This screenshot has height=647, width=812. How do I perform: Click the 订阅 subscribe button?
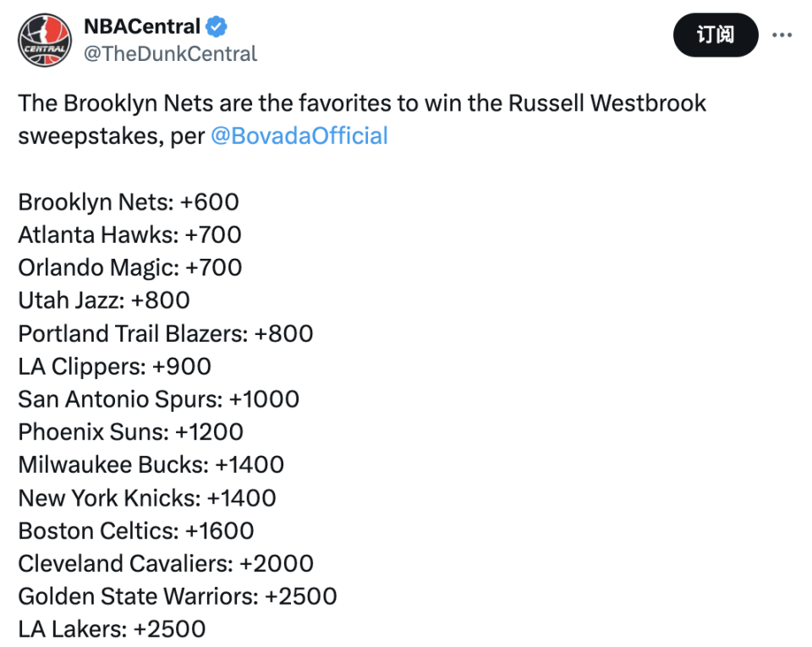(x=715, y=35)
